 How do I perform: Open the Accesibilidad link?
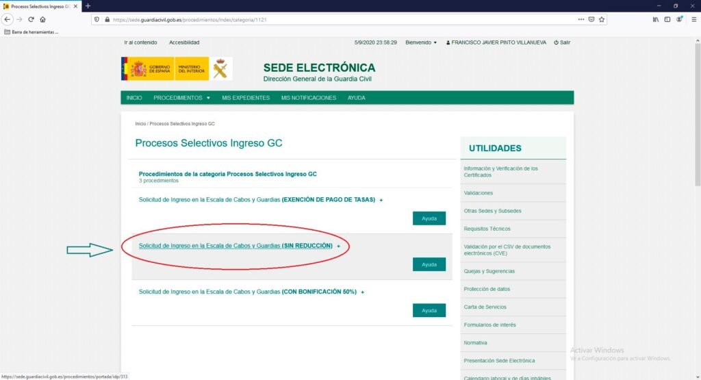tap(184, 42)
